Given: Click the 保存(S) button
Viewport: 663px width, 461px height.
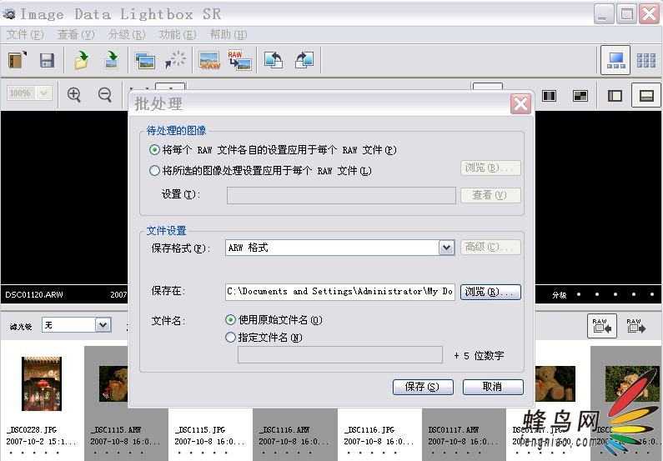Looking at the screenshot, I should click(422, 387).
